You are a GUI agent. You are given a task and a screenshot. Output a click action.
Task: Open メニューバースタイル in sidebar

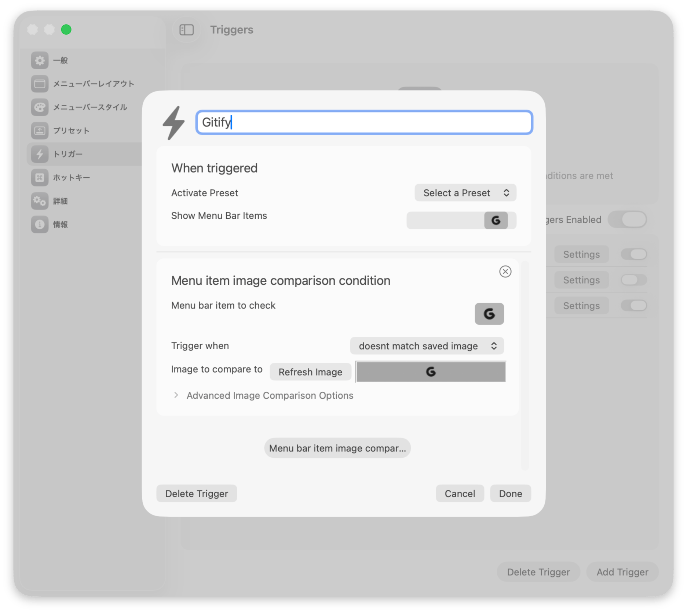click(x=90, y=107)
